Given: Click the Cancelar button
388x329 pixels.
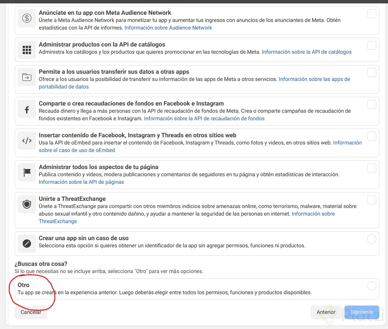Looking at the screenshot, I should tap(31, 312).
